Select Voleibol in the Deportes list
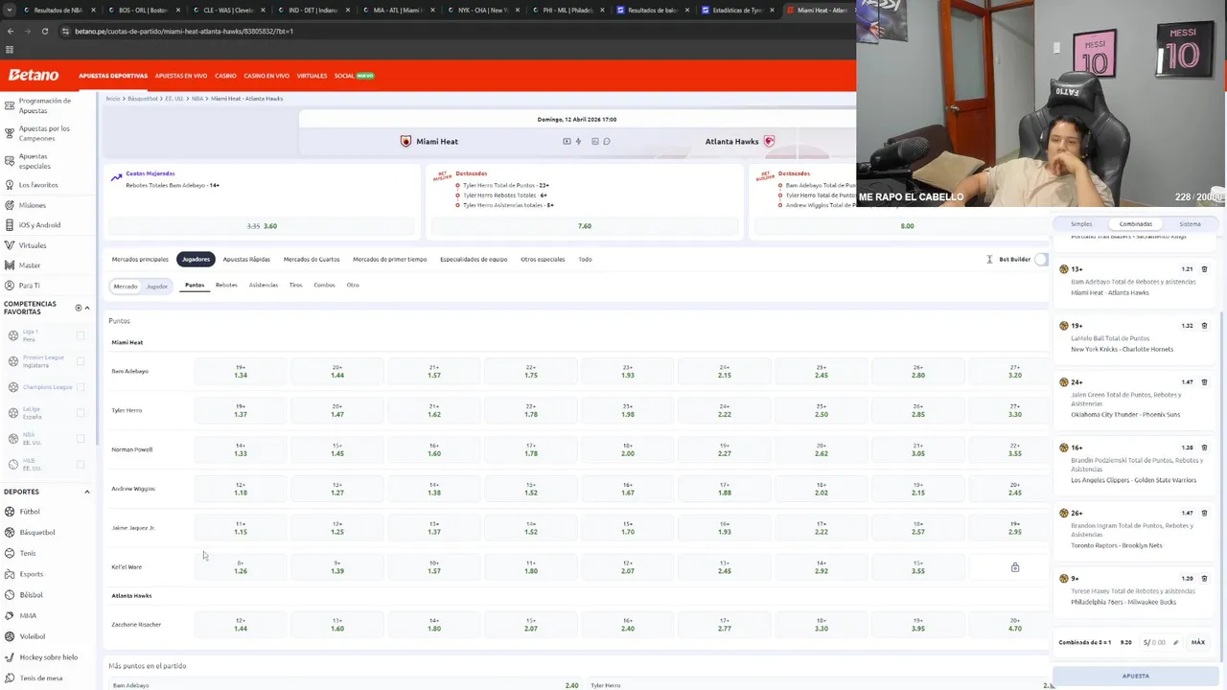The height and width of the screenshot is (690, 1227). tap(32, 636)
